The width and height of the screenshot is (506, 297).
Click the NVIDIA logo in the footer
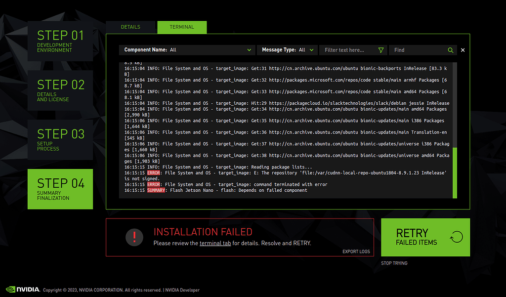(22, 290)
